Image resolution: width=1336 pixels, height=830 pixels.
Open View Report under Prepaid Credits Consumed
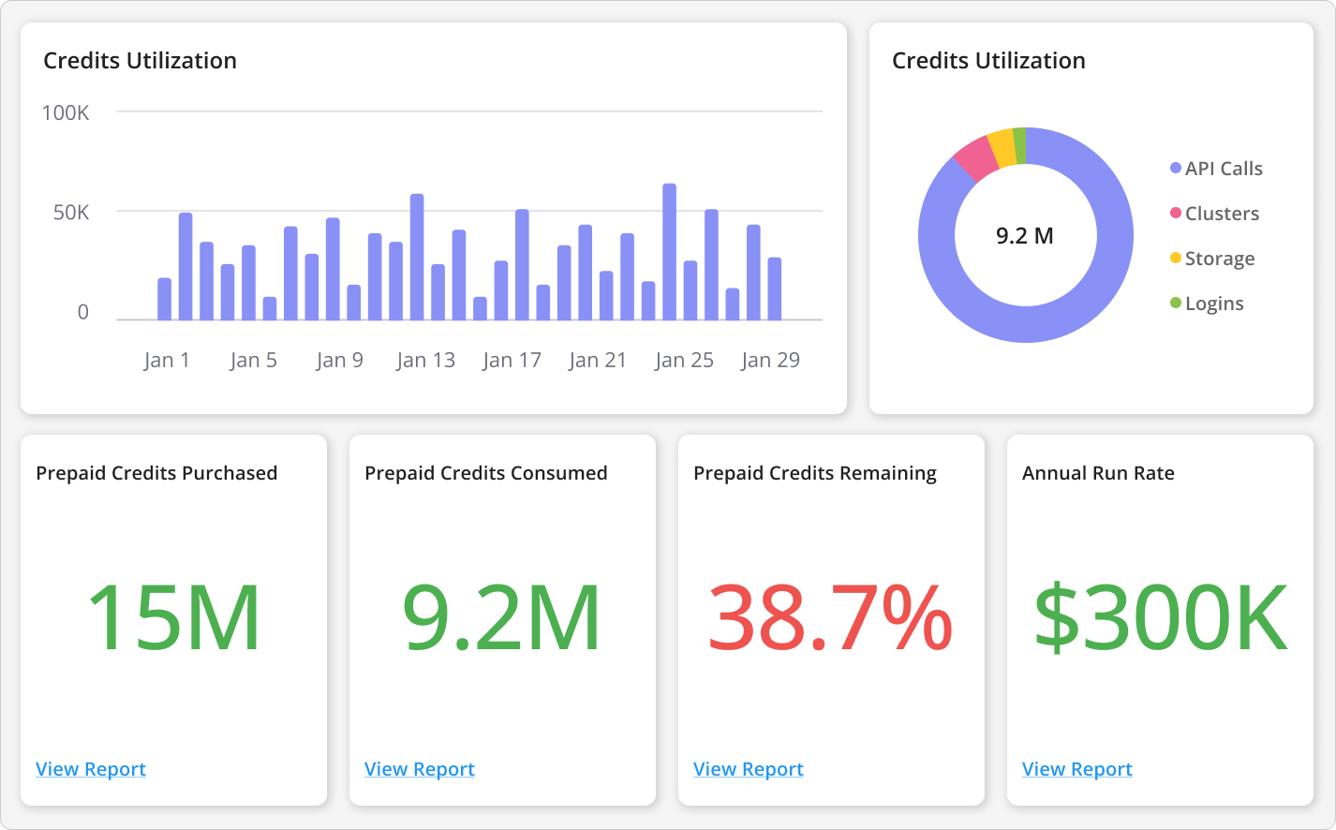(x=420, y=769)
